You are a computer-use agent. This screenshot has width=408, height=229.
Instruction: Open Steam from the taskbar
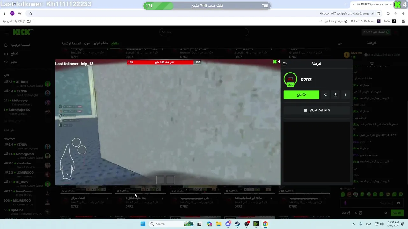tap(237, 224)
